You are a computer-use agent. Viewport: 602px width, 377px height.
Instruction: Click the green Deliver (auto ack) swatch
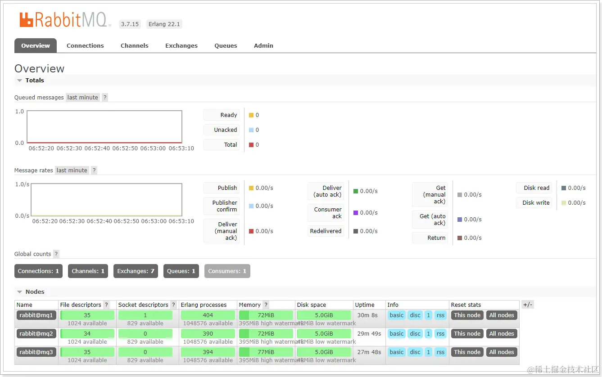coord(356,191)
